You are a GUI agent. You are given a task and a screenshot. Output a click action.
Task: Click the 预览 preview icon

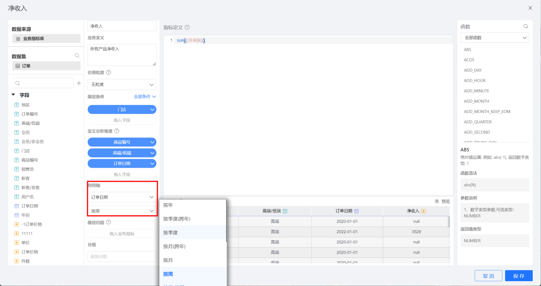[437, 202]
